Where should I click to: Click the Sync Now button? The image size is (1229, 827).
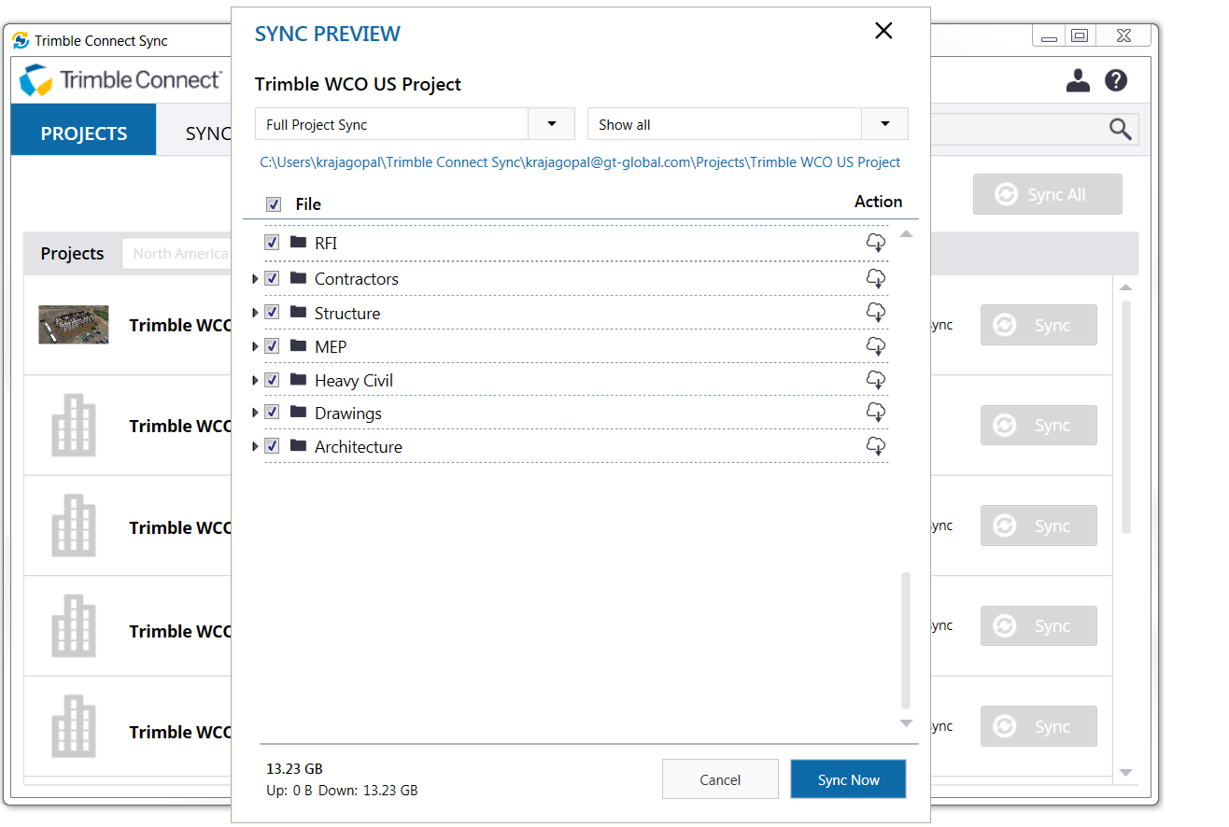tap(848, 779)
